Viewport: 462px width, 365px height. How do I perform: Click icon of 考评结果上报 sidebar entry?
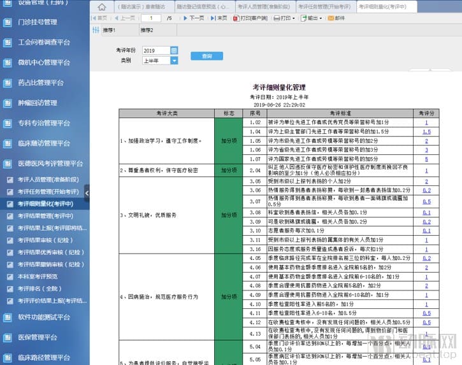[x=10, y=228]
